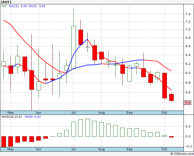This screenshot has height=156, width=194.
Task: Click the 6.8 price axis label
Action: tap(188, 38)
